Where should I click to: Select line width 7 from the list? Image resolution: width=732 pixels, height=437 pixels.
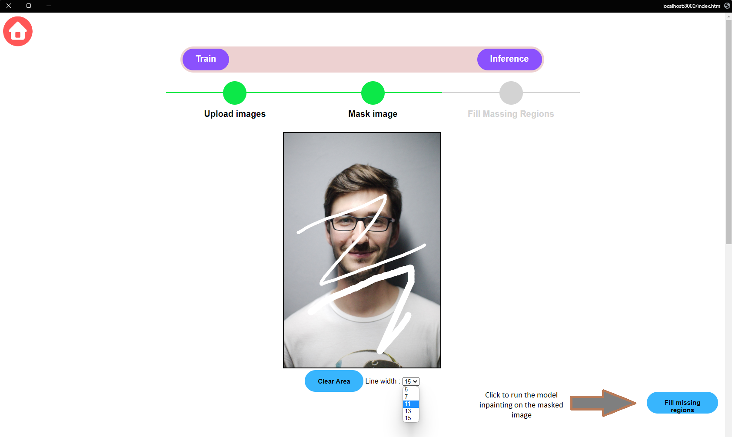[408, 396]
